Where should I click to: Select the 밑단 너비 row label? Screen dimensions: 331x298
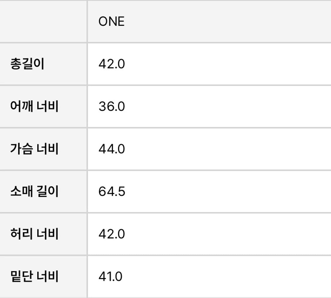[x=34, y=277]
